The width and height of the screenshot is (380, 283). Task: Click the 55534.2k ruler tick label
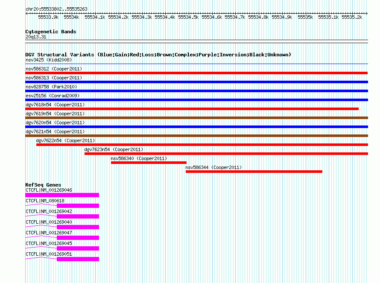tap(118, 17)
